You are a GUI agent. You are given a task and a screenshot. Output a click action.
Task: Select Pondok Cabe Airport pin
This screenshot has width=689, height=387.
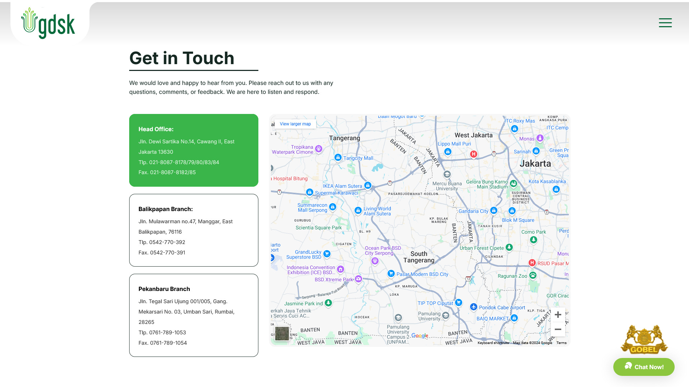click(474, 307)
